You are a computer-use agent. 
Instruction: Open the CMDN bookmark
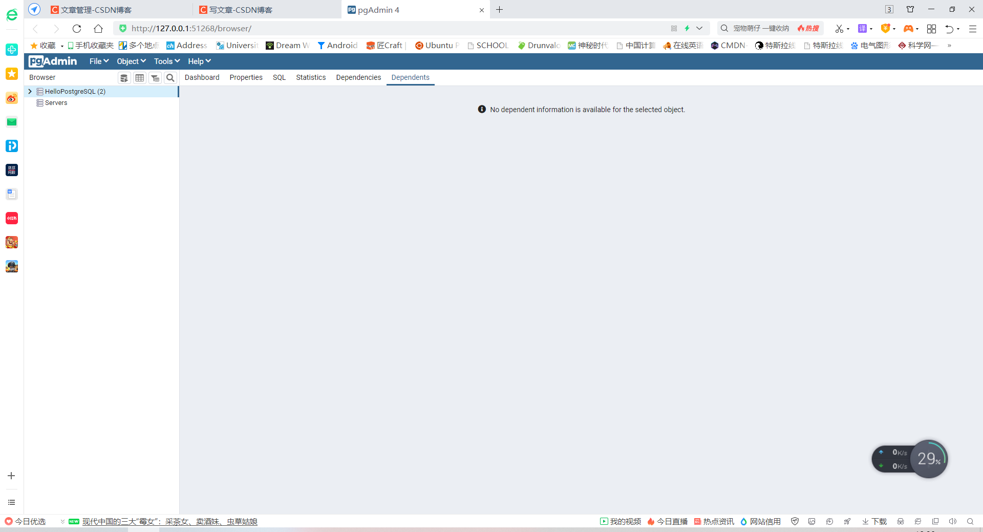point(729,46)
